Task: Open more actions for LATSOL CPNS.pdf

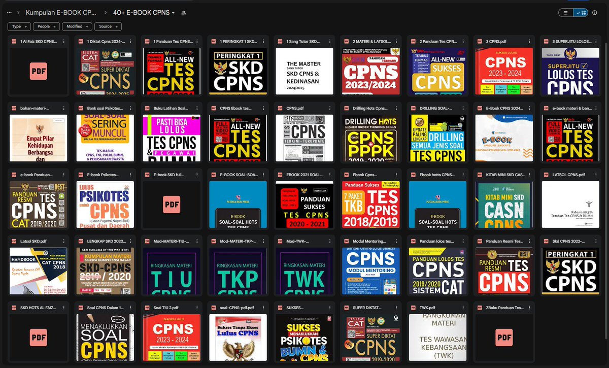Action: point(595,175)
